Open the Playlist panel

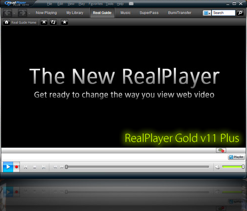tap(237, 157)
